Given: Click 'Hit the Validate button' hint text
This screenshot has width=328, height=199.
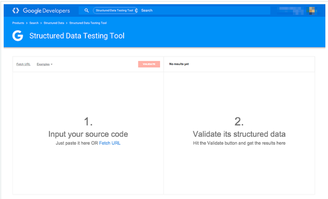Looking at the screenshot, I should 239,143.
